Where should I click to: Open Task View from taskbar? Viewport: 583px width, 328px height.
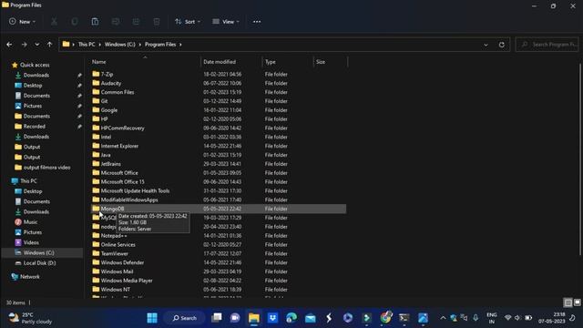pos(217,318)
